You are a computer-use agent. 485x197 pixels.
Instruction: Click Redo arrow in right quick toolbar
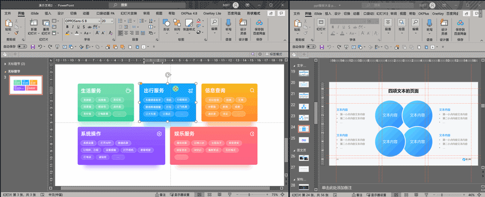coord(339,46)
